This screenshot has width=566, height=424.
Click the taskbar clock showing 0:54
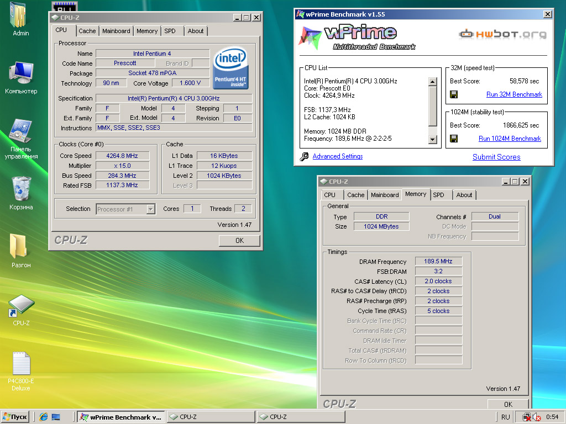(552, 417)
